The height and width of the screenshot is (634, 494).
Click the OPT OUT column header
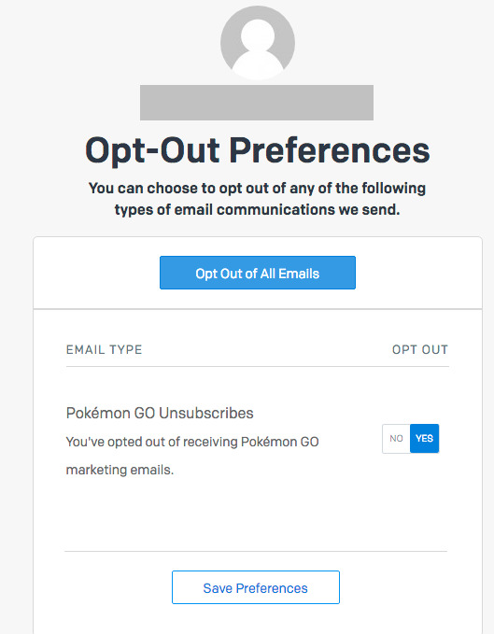[420, 350]
